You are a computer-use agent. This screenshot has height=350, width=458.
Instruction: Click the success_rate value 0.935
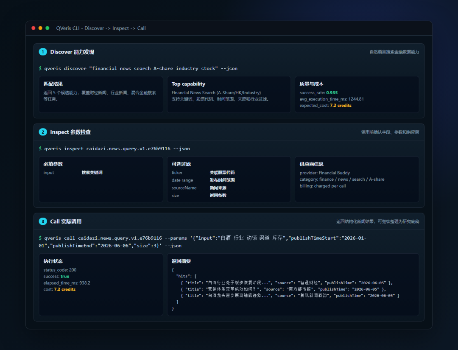point(332,92)
